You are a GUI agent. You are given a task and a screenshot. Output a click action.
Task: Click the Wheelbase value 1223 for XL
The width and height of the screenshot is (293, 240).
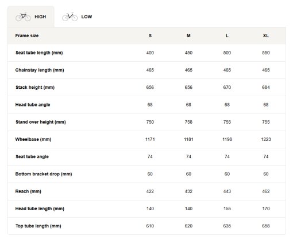(266, 139)
